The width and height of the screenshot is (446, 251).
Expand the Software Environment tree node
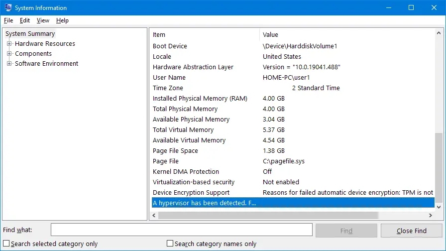coord(9,64)
